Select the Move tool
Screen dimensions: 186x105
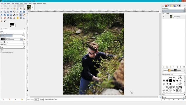[11, 12]
